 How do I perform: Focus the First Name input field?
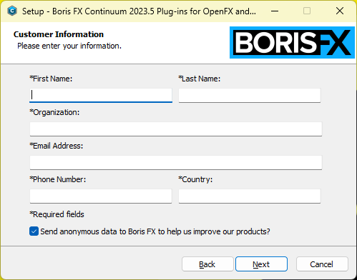point(101,95)
